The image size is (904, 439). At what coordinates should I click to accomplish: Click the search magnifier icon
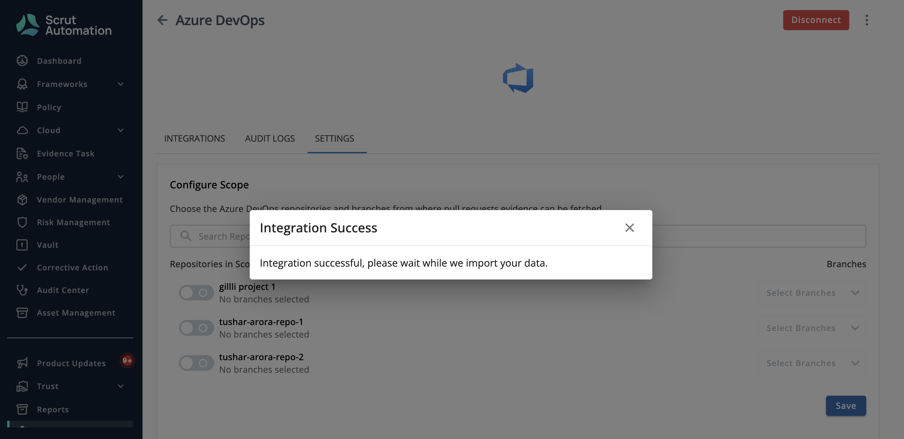tap(186, 236)
